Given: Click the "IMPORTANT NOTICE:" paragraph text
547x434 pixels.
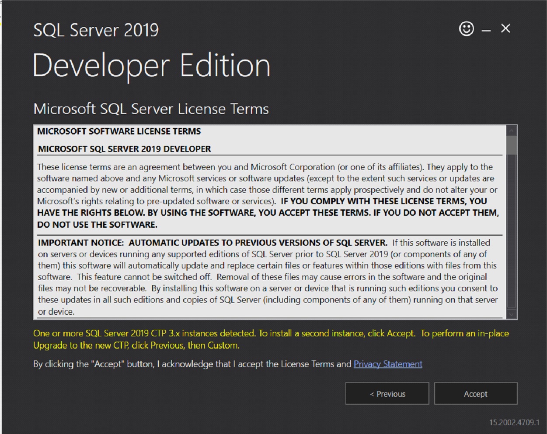Looking at the screenshot, I should pos(268,277).
